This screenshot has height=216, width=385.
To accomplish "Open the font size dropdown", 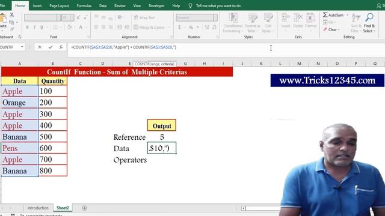I will click(72, 17).
